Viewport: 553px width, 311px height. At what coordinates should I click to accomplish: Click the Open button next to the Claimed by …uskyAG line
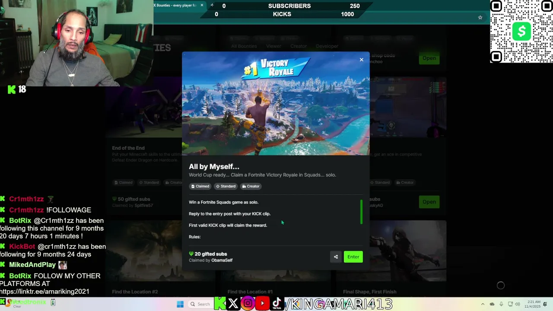(x=429, y=202)
